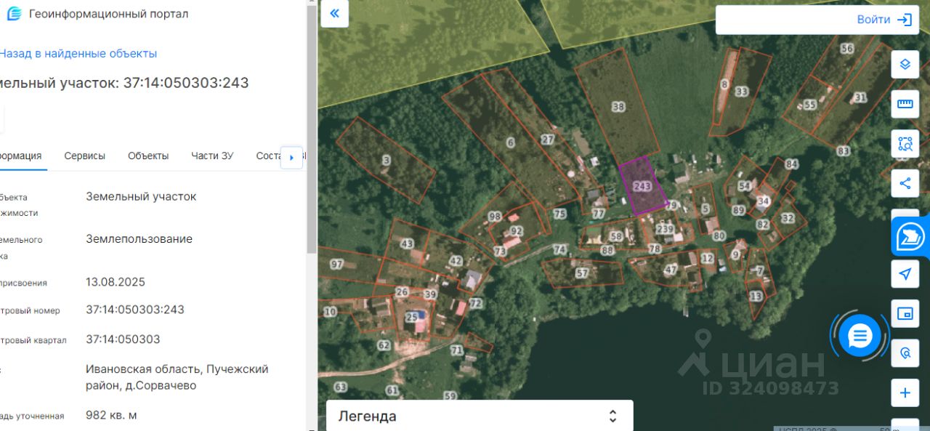The height and width of the screenshot is (431, 930).
Task: Click the cadastral quarter 37:14:050303 value
Action: (x=123, y=339)
